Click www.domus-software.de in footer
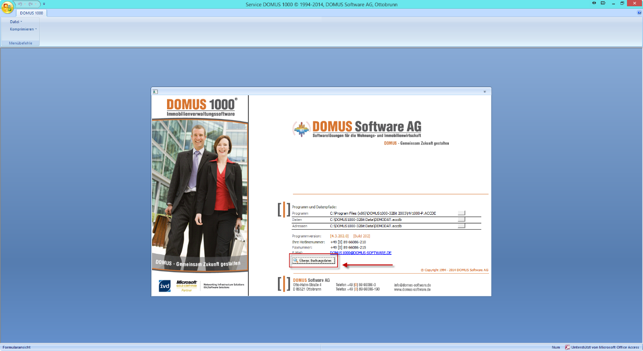The image size is (643, 351). pyautogui.click(x=413, y=289)
